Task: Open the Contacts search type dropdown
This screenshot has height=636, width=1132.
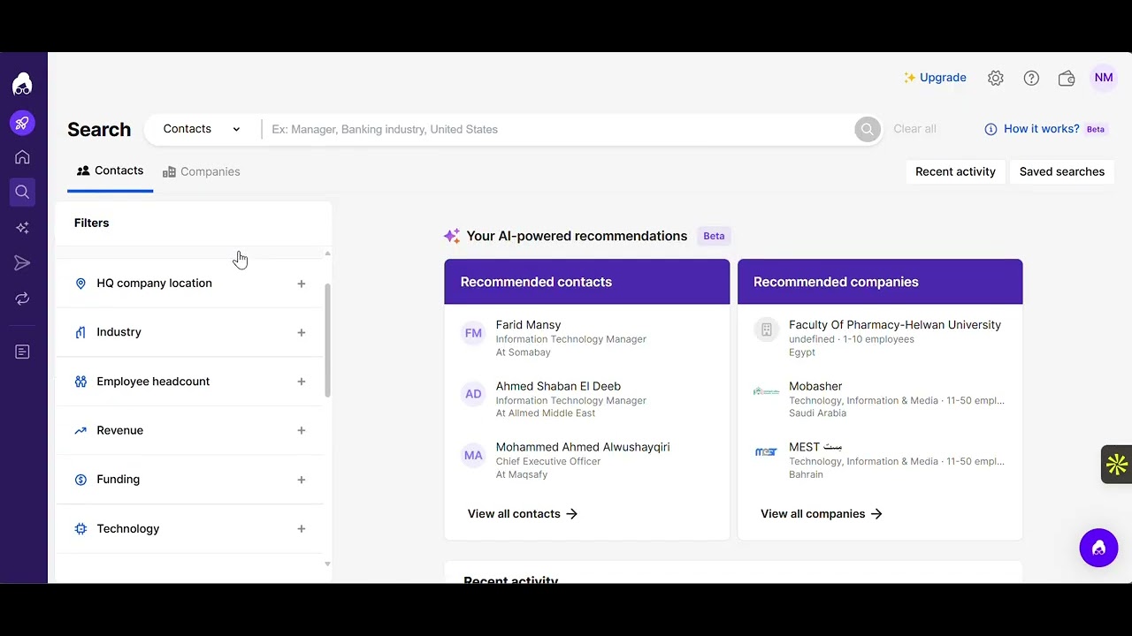Action: tap(202, 129)
